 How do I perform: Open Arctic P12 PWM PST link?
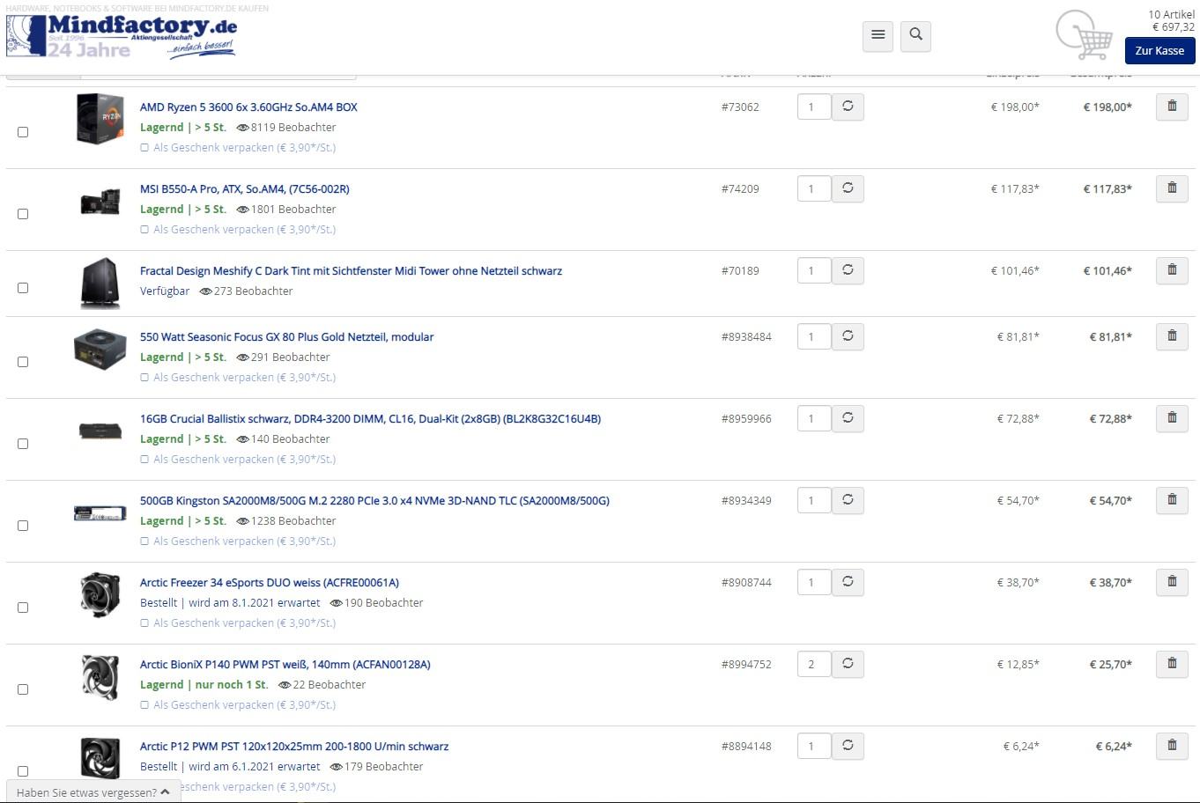pos(294,747)
